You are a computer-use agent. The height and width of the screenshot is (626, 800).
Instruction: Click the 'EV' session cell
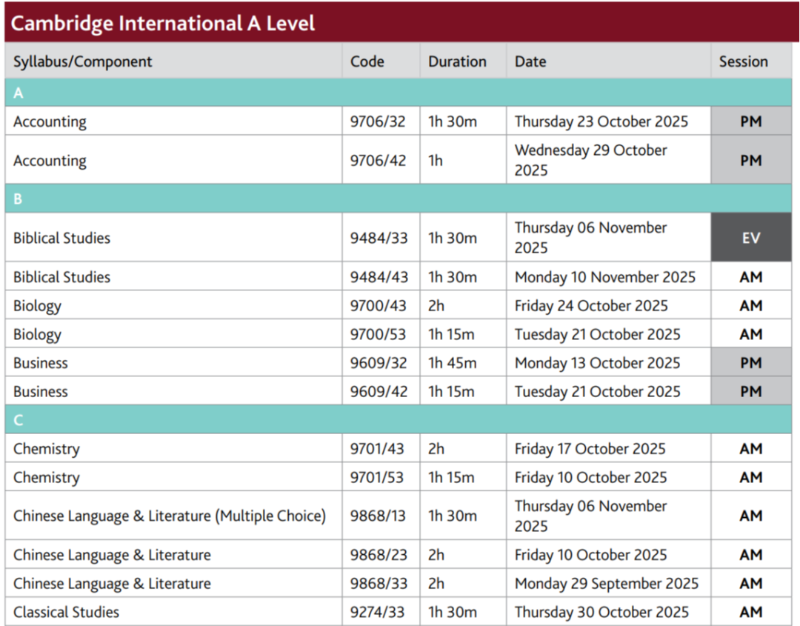pos(751,238)
